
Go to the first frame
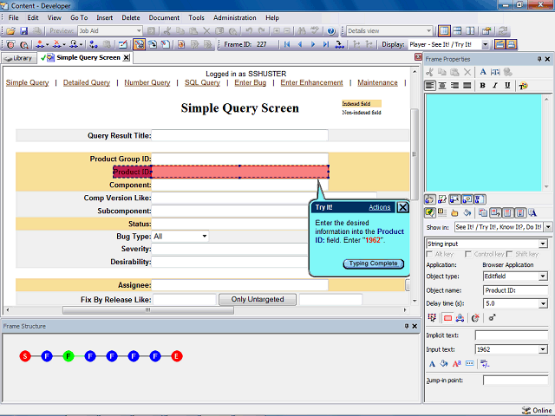point(287,44)
